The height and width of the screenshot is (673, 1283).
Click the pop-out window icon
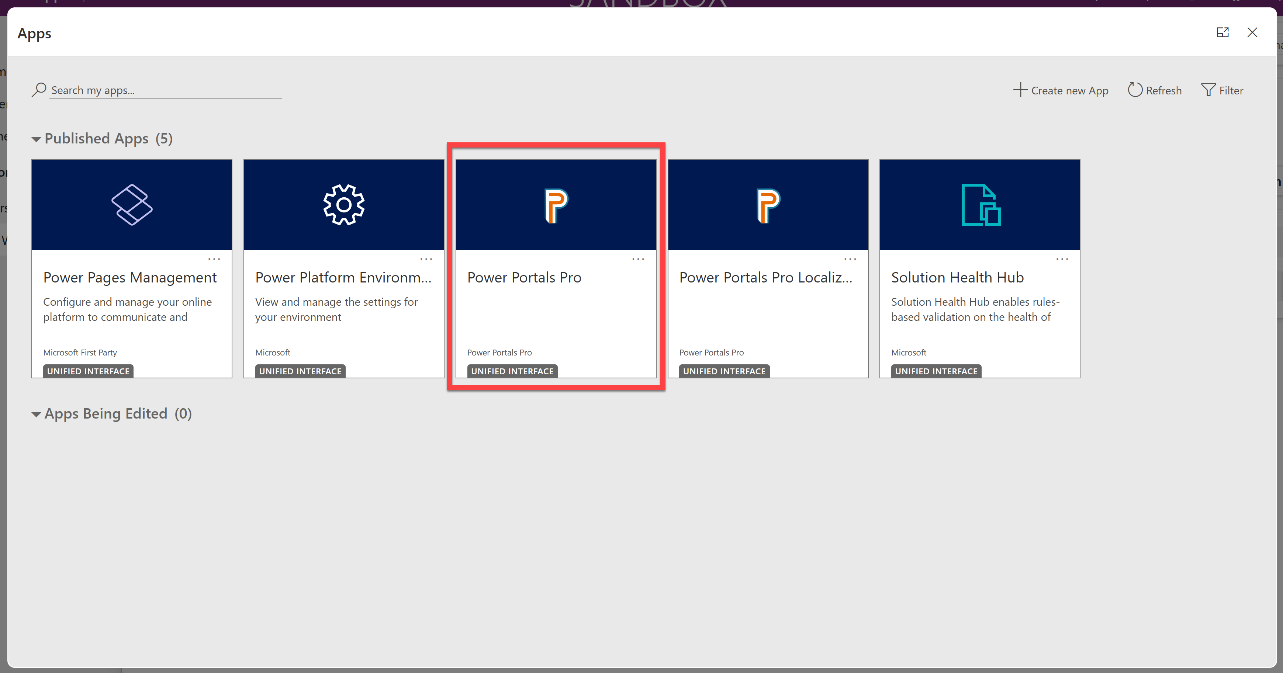pyautogui.click(x=1223, y=33)
